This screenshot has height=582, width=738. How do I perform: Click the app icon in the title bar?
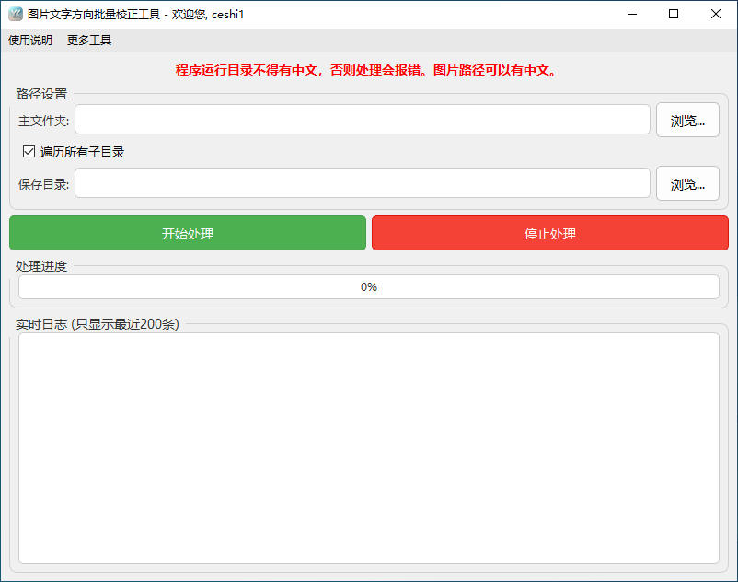(17, 14)
